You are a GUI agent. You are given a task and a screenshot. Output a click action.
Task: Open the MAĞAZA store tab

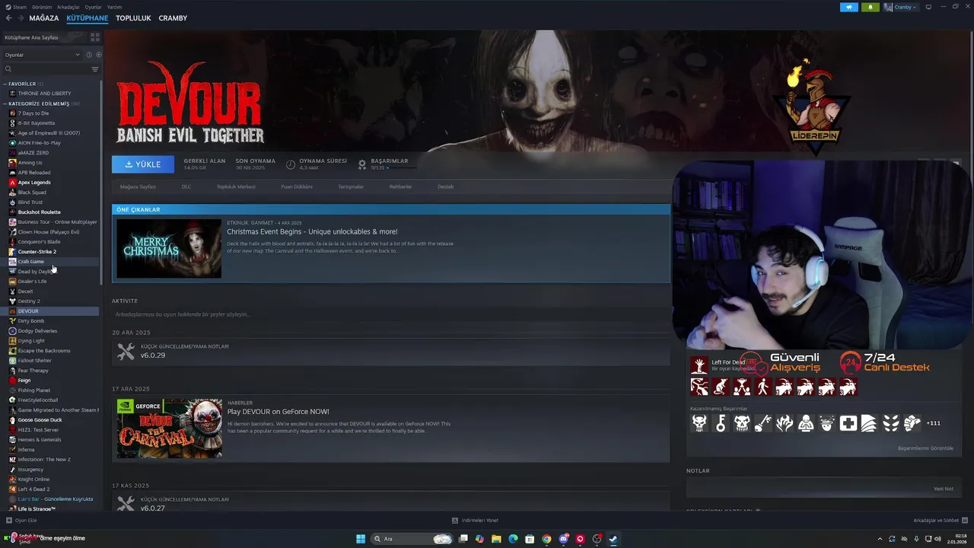43,18
